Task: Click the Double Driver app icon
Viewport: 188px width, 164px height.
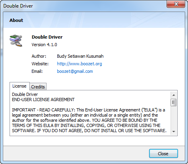Action: pyautogui.click(x=16, y=41)
